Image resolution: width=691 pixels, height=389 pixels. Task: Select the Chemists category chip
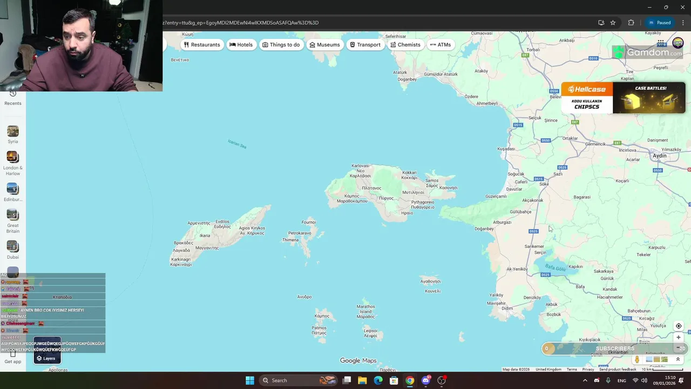(405, 45)
